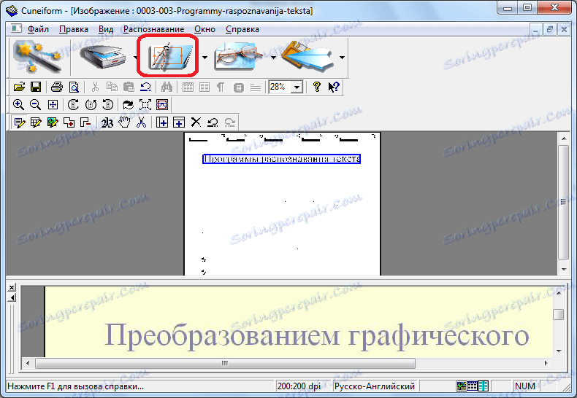Print via the printer icon

point(57,87)
